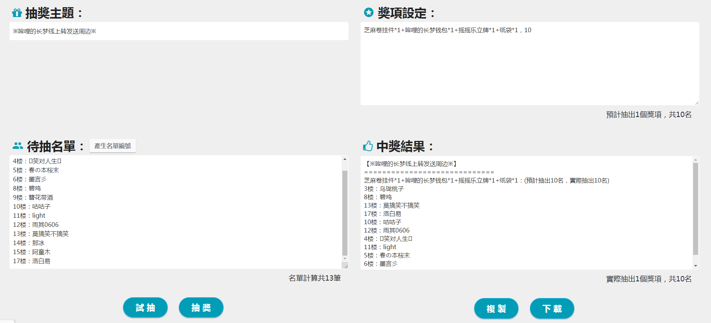Click the 15楼：阿童木 entry
The width and height of the screenshot is (711, 323).
click(32, 252)
